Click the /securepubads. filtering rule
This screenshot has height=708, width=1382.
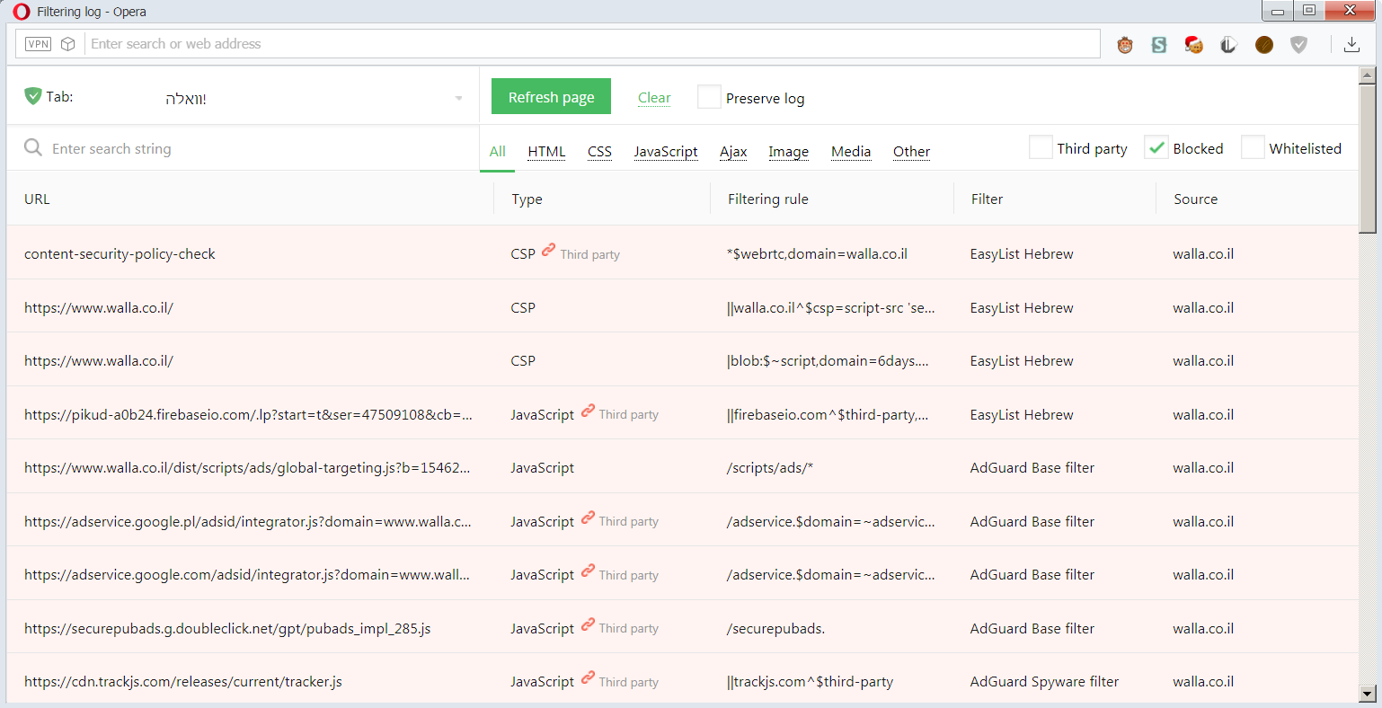775,628
